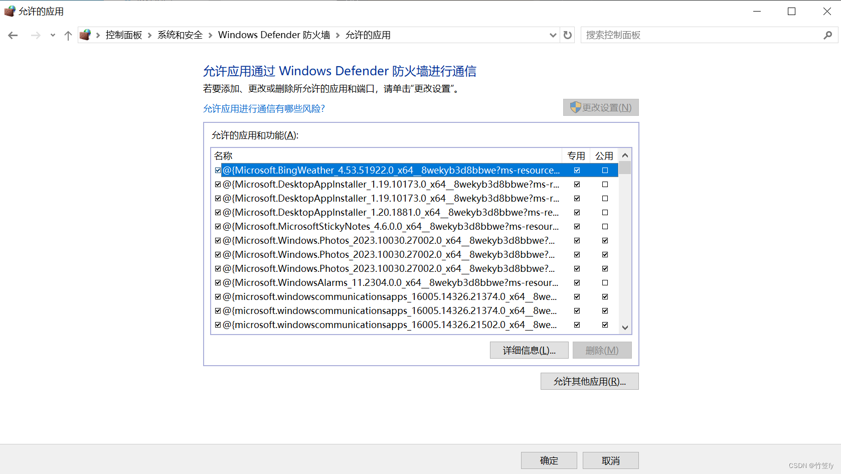Image resolution: width=841 pixels, height=474 pixels.
Task: Toggle name checkbox for DesktopAppInstaller_1.20.1881.0 row
Action: (218, 213)
